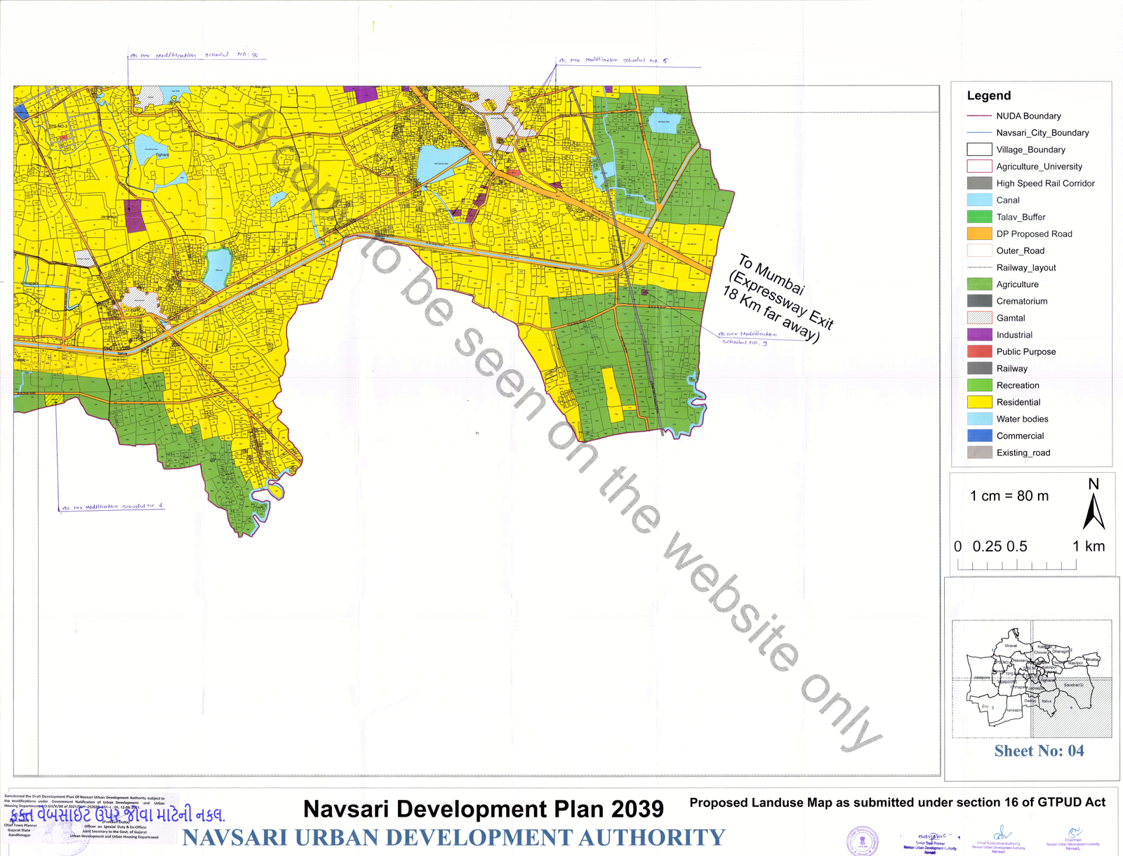Click the blue Gujarati stamp text
The height and width of the screenshot is (856, 1123).
coord(117,815)
